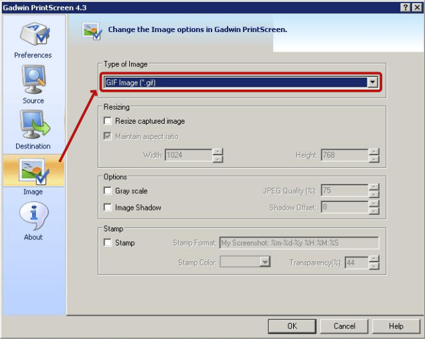Increase the Transparency spinner value

(373, 259)
